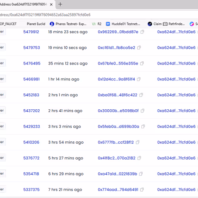The height and width of the screenshot is (198, 198).
Task: Open transaction 0x30000b...e5098b0f
Action: pyautogui.click(x=118, y=111)
